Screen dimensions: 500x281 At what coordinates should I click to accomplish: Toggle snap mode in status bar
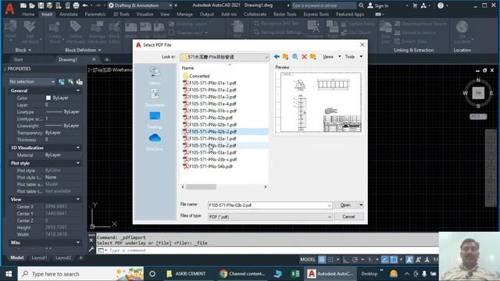pos(330,260)
